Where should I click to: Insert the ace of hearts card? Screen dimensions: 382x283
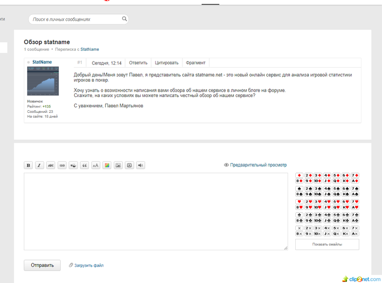(355, 207)
